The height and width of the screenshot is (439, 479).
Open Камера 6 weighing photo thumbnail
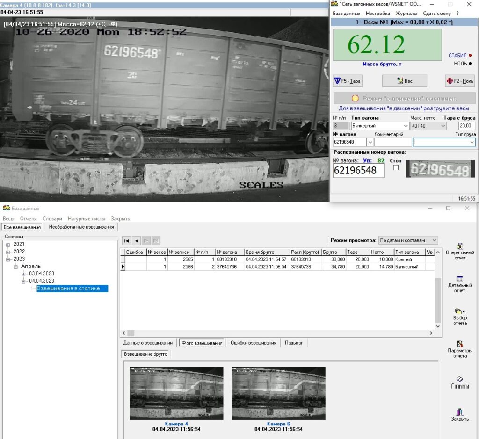(279, 393)
